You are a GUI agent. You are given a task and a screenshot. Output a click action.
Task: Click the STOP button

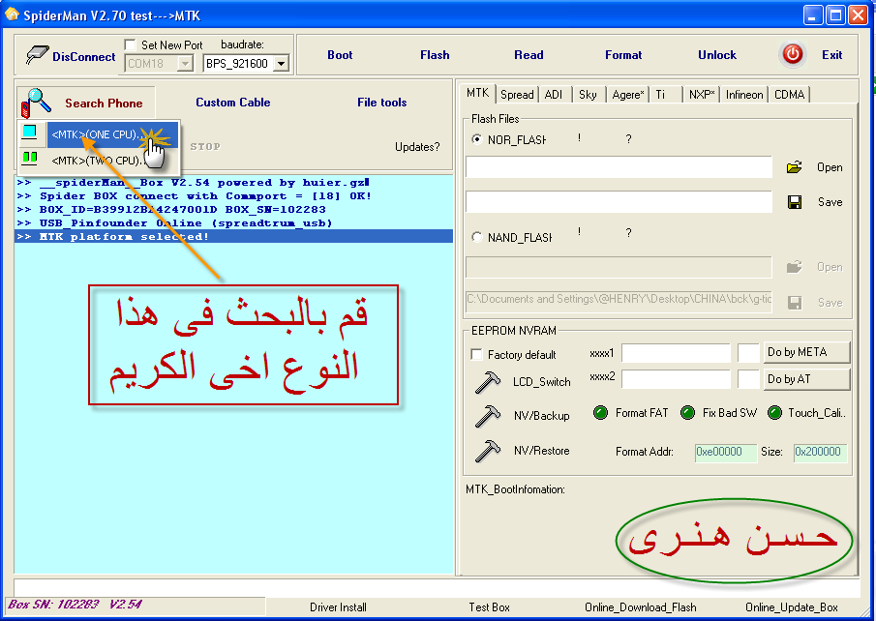205,146
